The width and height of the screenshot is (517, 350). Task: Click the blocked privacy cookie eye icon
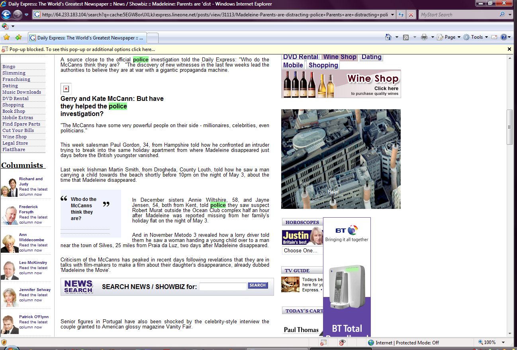[342, 342]
